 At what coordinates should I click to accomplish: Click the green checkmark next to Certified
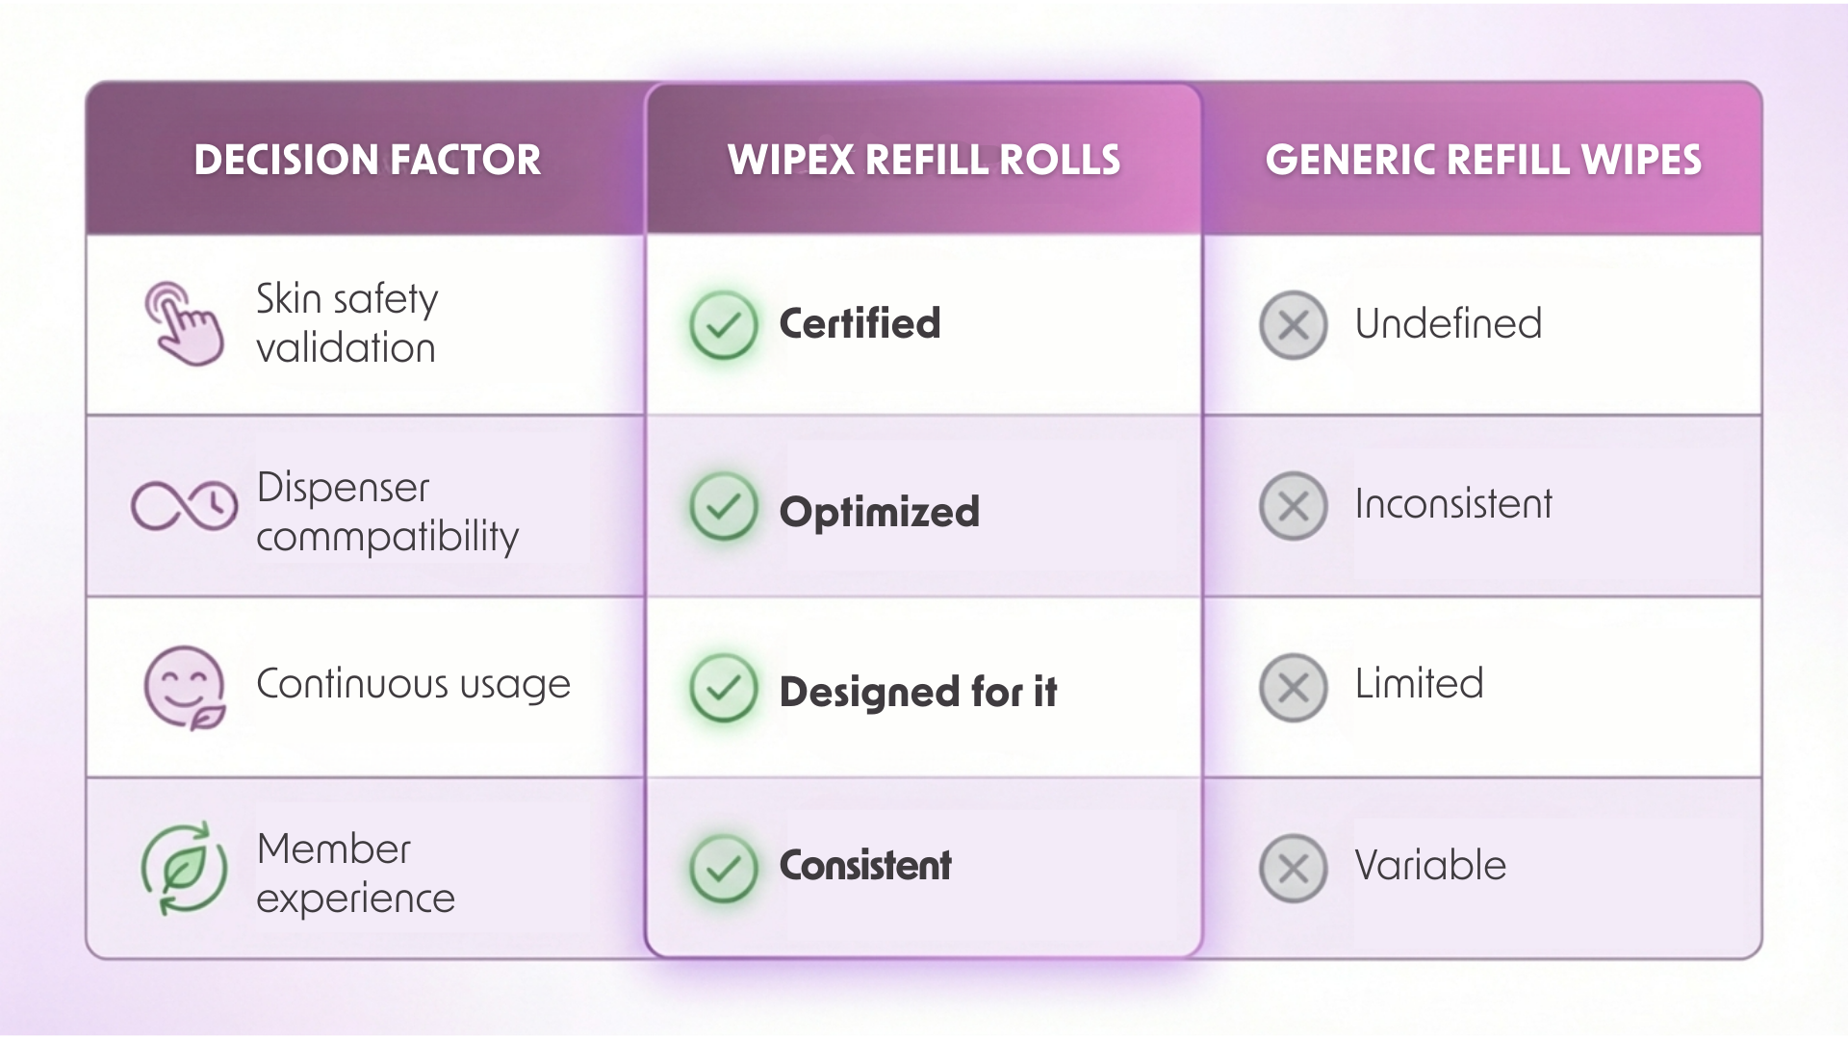723,325
